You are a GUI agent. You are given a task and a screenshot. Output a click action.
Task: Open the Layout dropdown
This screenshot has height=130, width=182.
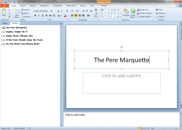26,10
